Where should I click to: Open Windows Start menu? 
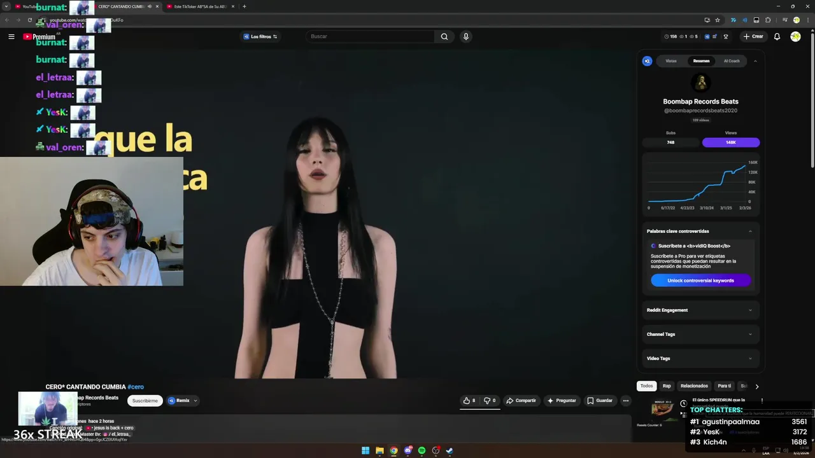365,450
